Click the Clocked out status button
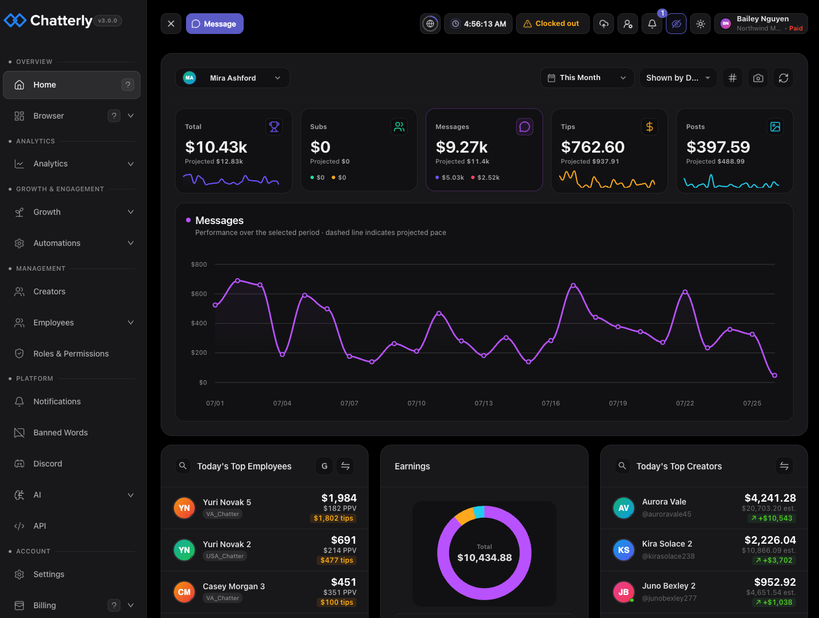The image size is (819, 618). click(553, 24)
